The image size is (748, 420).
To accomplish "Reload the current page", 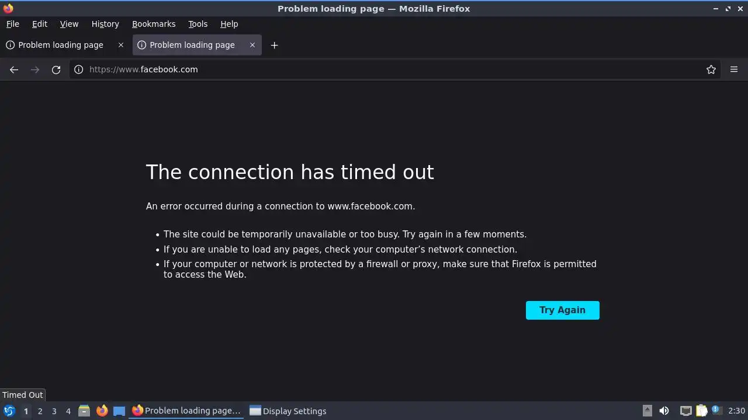I will (x=56, y=69).
